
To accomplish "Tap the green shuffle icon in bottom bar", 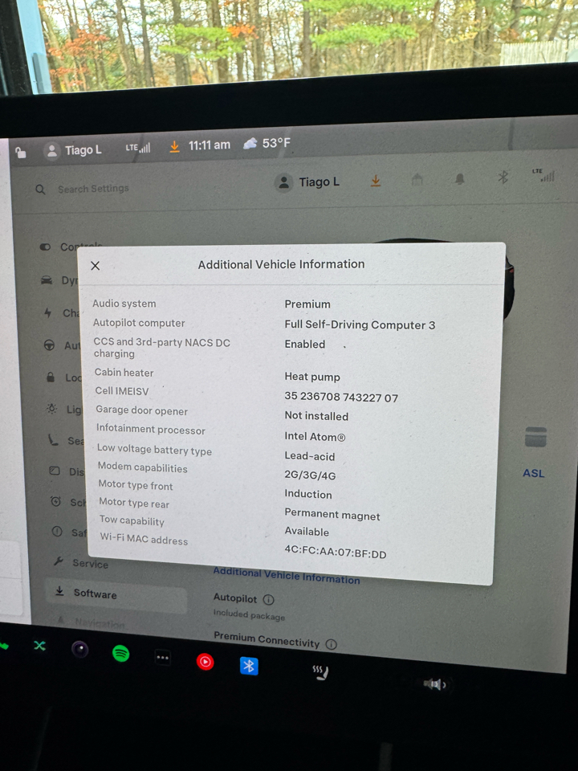I will 39,645.
